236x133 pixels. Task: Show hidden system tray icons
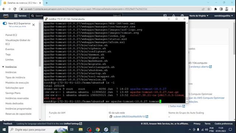(190, 130)
